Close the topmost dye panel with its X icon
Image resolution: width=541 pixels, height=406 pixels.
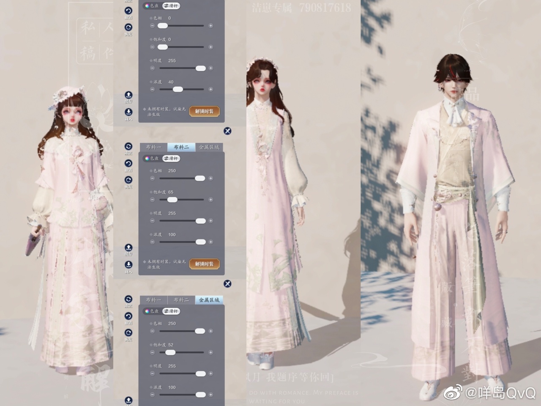pos(227,131)
